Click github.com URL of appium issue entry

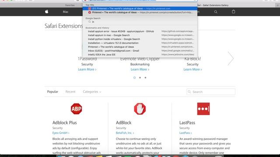pyautogui.click(x=178, y=31)
